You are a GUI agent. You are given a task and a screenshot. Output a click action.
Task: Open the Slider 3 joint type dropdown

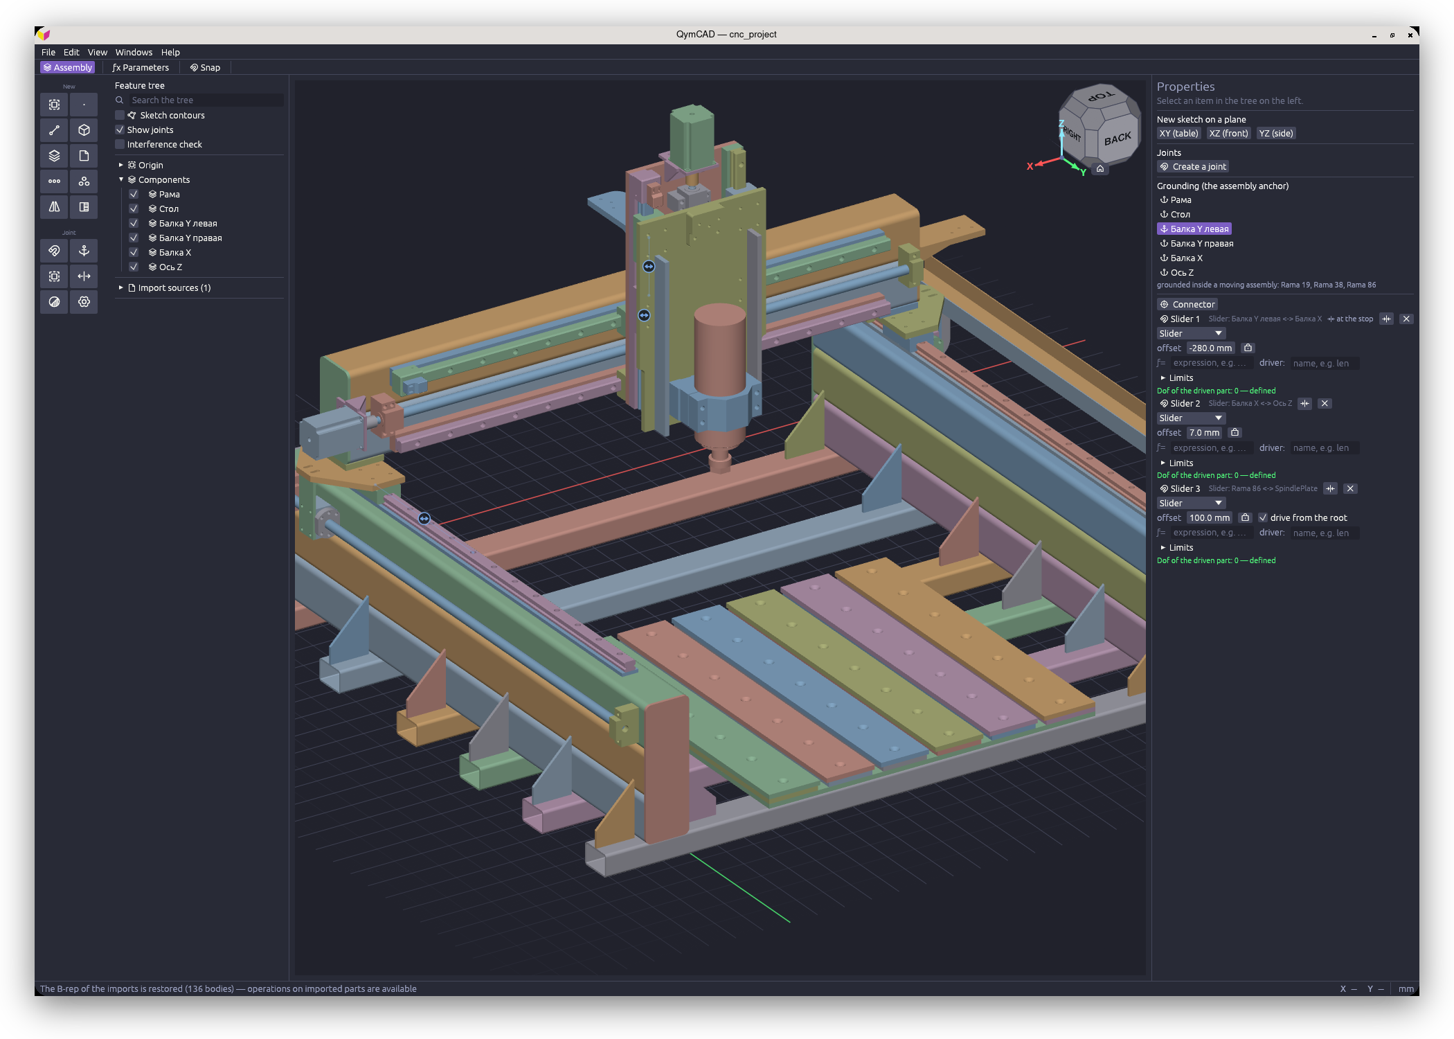pyautogui.click(x=1191, y=503)
